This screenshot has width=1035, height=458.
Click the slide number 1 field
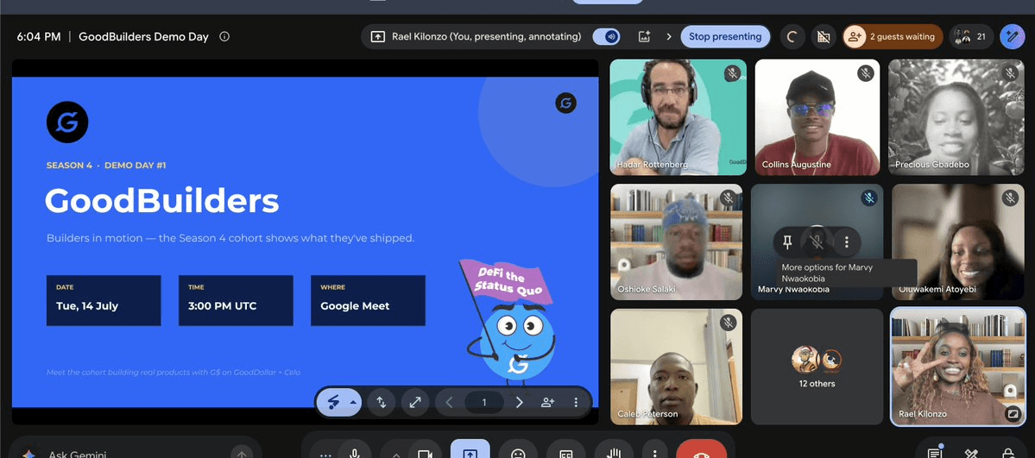click(x=484, y=403)
